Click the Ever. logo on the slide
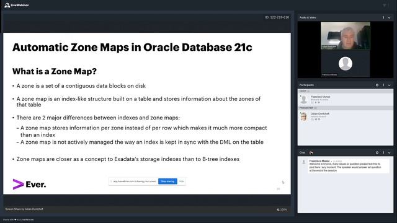Viewport: 397px width, 223px height. point(29,185)
